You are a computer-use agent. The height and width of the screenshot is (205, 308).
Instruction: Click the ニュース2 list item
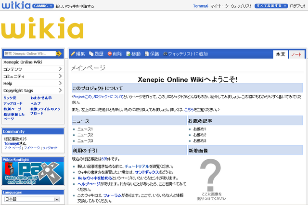(x=85, y=135)
